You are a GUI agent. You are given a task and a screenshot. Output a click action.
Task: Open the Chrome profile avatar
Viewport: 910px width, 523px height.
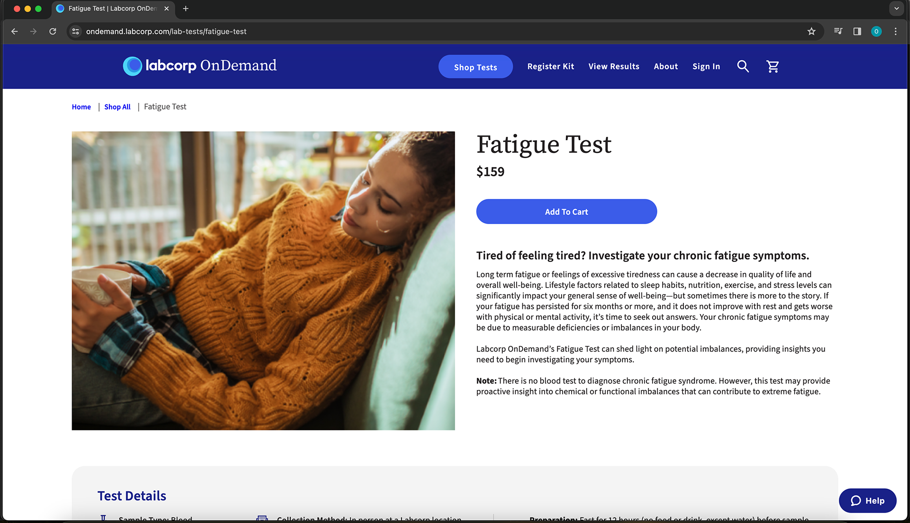pos(876,31)
